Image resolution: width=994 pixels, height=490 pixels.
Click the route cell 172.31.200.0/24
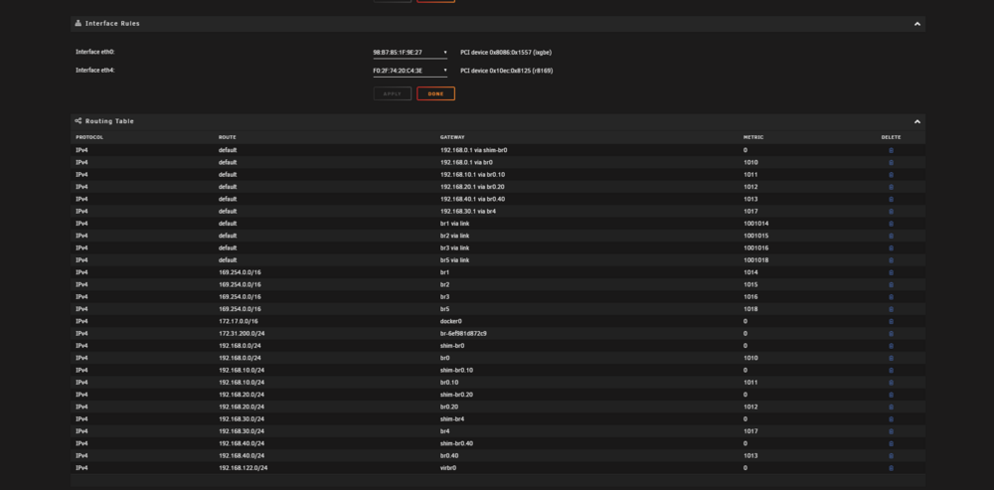pyautogui.click(x=242, y=333)
